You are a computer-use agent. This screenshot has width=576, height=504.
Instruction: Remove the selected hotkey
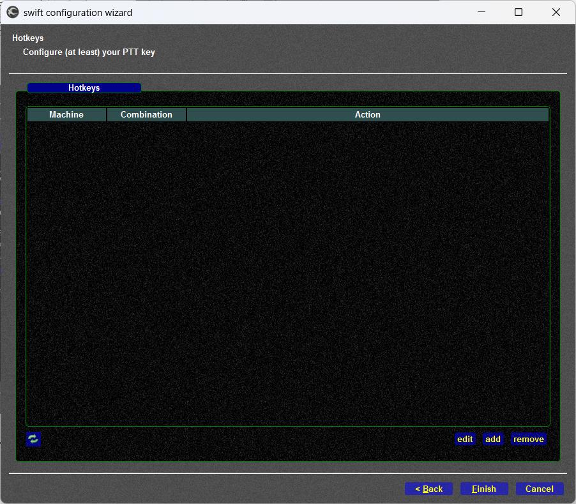pos(528,439)
